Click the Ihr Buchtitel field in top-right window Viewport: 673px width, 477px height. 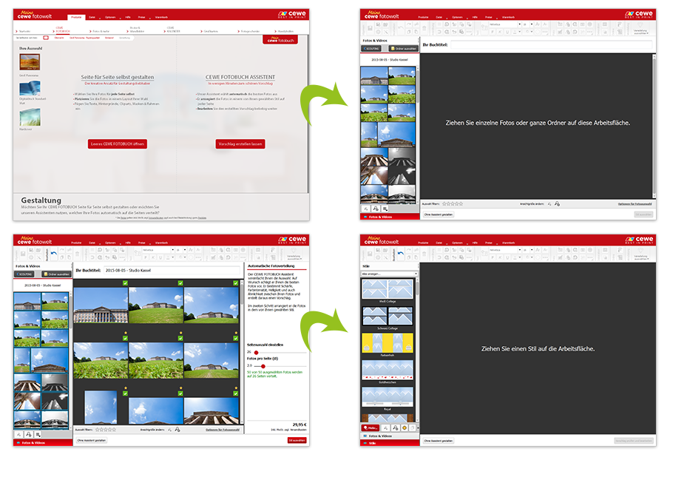click(x=552, y=44)
